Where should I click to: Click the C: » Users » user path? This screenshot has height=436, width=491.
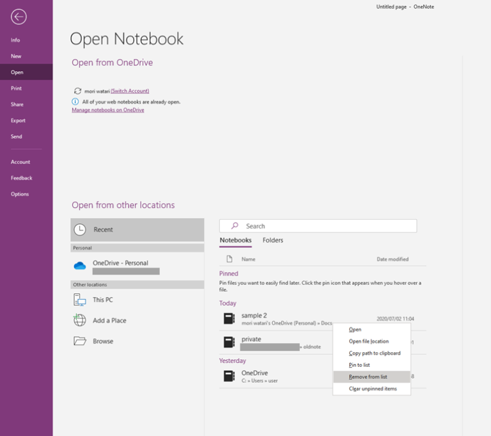(x=260, y=381)
